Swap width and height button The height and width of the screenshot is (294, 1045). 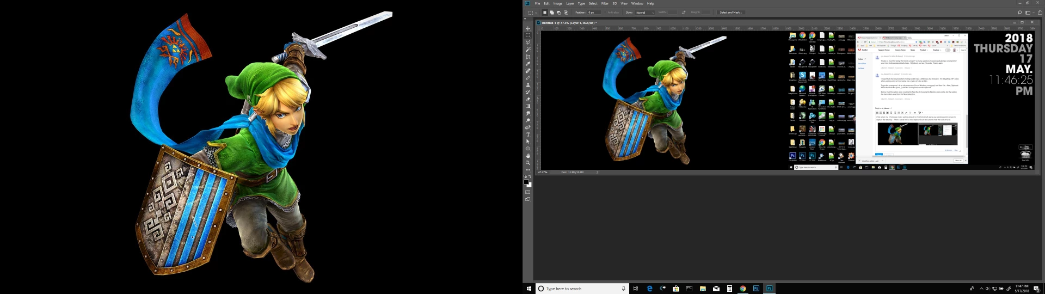684,13
